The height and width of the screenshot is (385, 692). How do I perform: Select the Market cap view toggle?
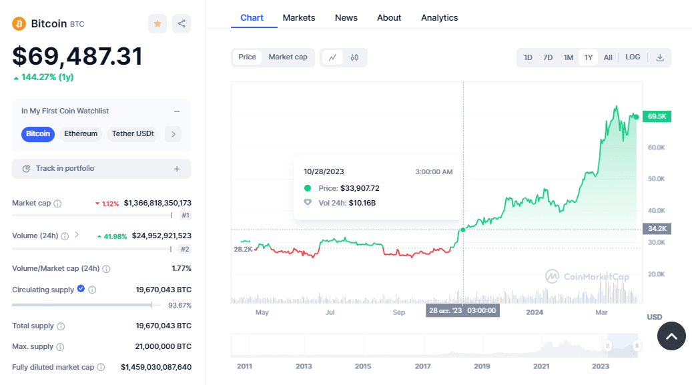pyautogui.click(x=288, y=57)
